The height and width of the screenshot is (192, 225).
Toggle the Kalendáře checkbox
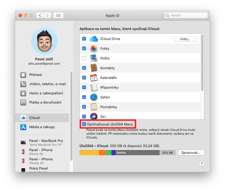(x=84, y=78)
